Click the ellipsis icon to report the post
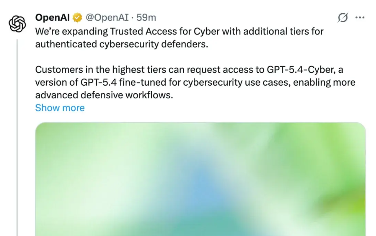Screen dimensions: 376x236 360,18
